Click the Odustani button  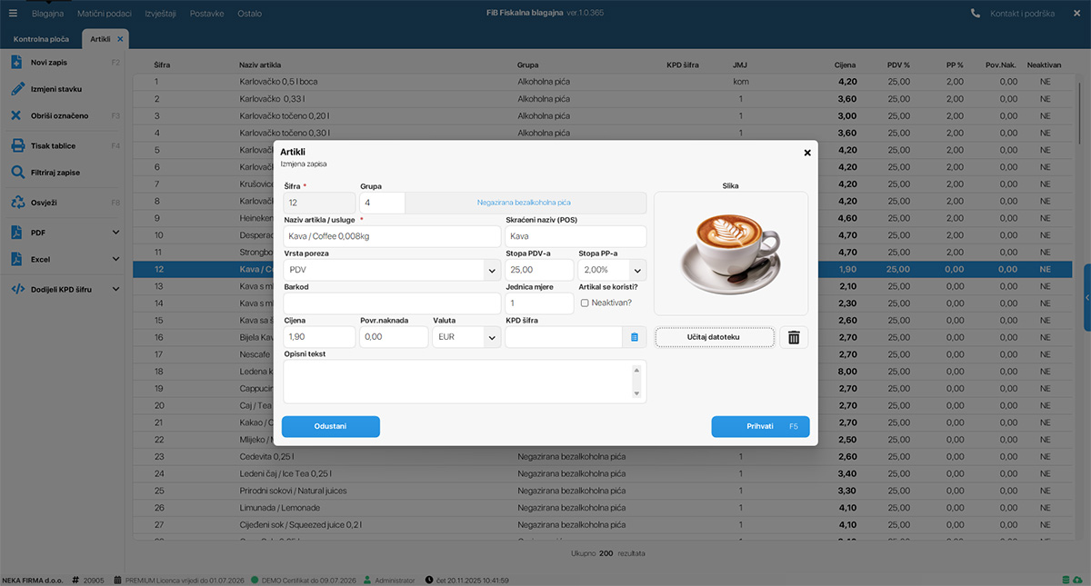point(330,426)
